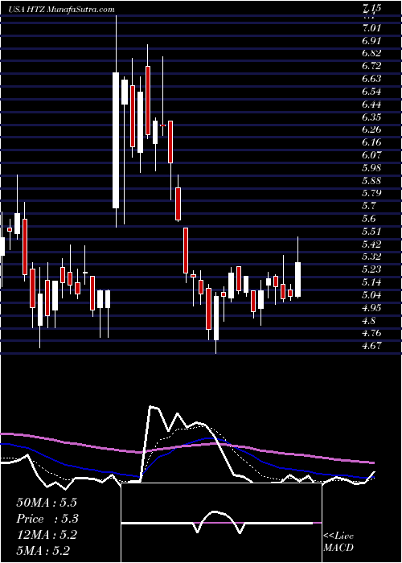Click the 6.54 price axis label
Screen dimensions: 402x563
click(x=371, y=92)
